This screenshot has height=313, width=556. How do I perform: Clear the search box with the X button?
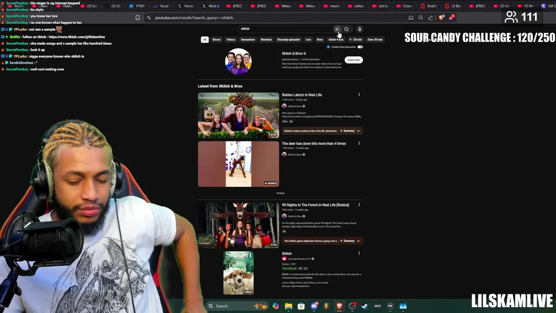tap(337, 29)
